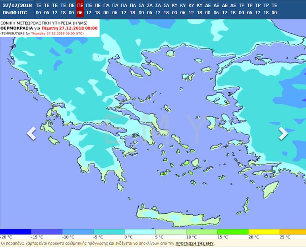
Task: Click the orange 25 °C legend swatch
Action: point(292,232)
